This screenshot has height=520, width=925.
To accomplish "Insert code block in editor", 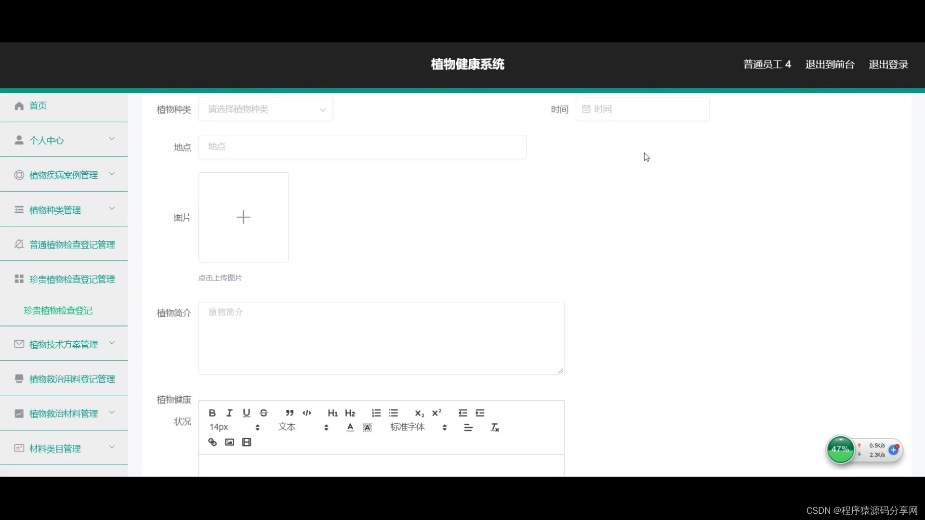I will click(307, 413).
